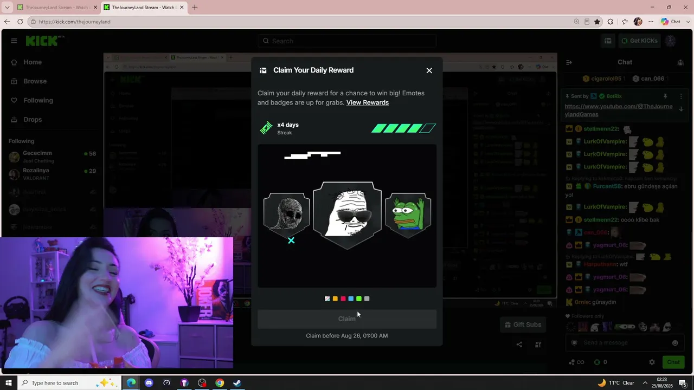Send message with green Chat button

click(673, 362)
